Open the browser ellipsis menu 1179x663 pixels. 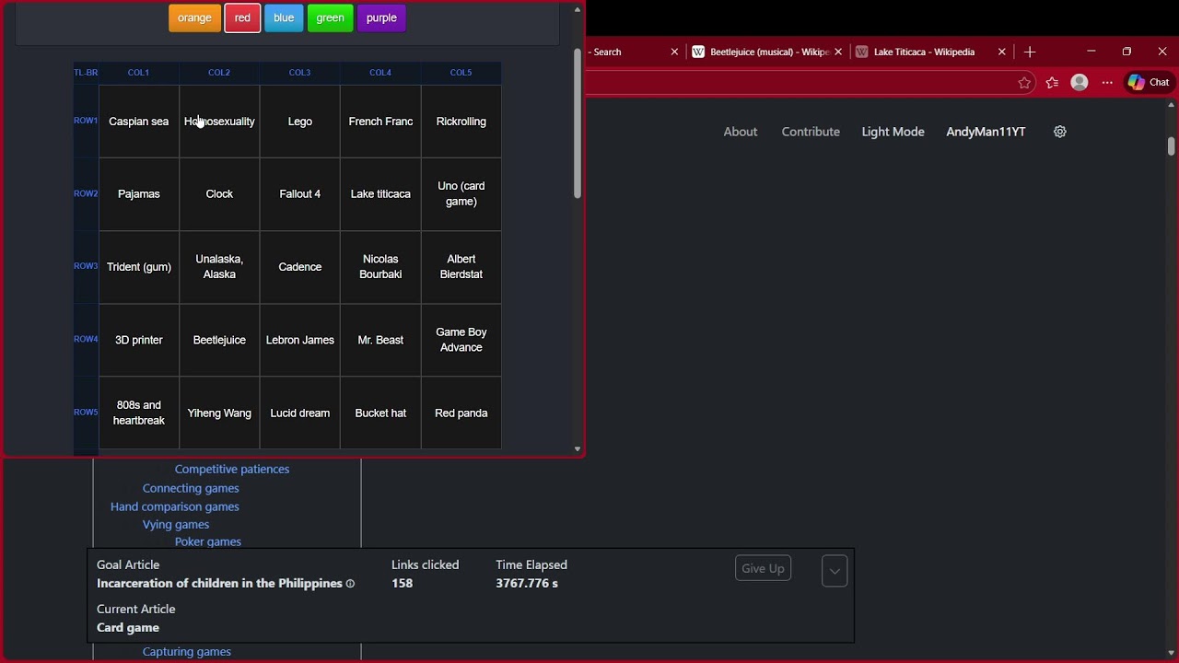coord(1107,83)
